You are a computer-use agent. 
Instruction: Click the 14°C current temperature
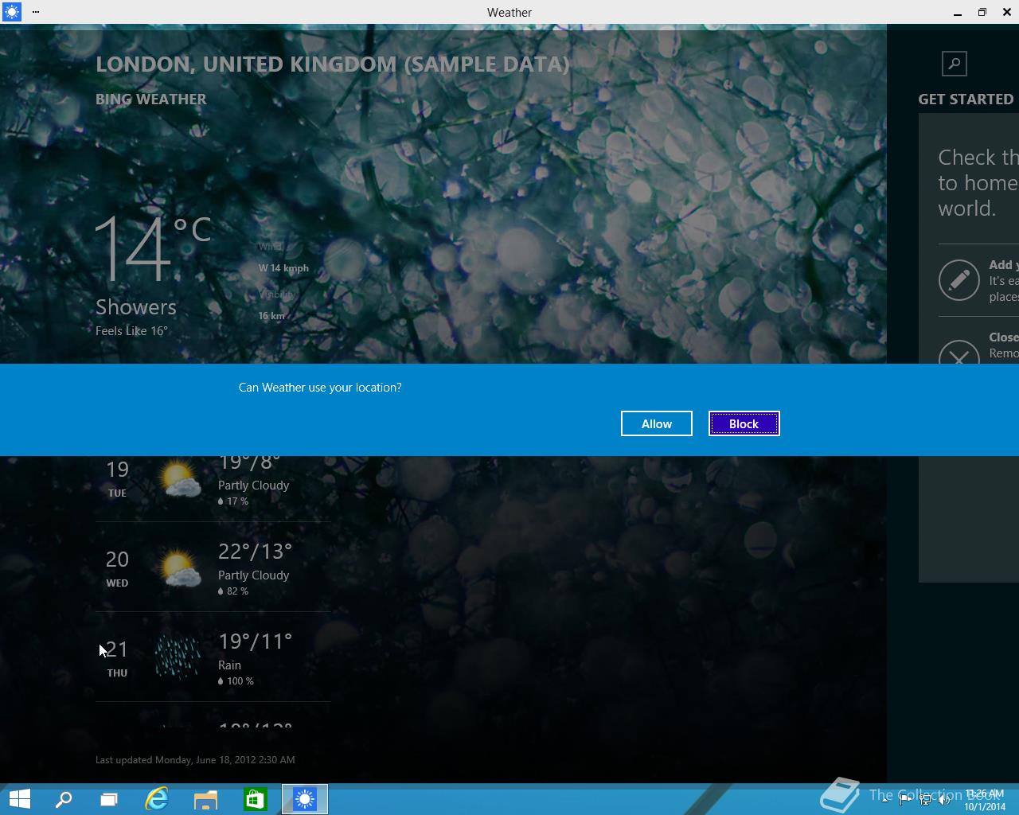coord(153,248)
